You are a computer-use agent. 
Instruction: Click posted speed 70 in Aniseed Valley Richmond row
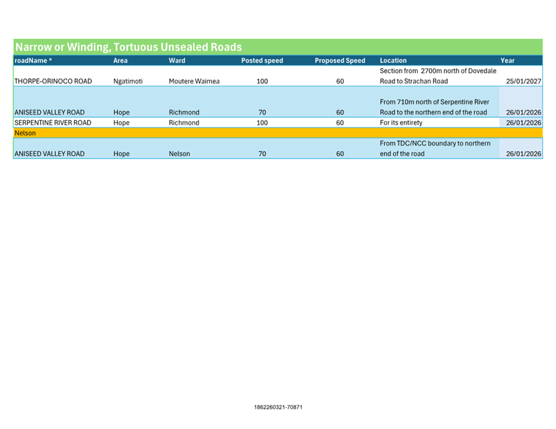pyautogui.click(x=262, y=113)
